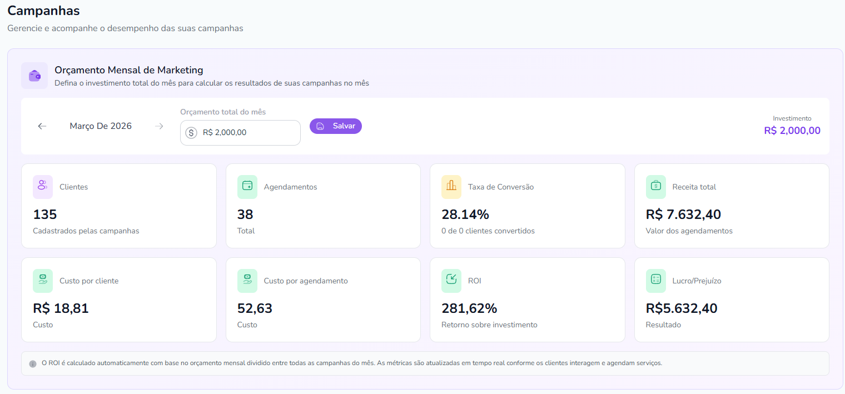Click the Custo por agendamento icon
The height and width of the screenshot is (394, 845).
pyautogui.click(x=247, y=281)
